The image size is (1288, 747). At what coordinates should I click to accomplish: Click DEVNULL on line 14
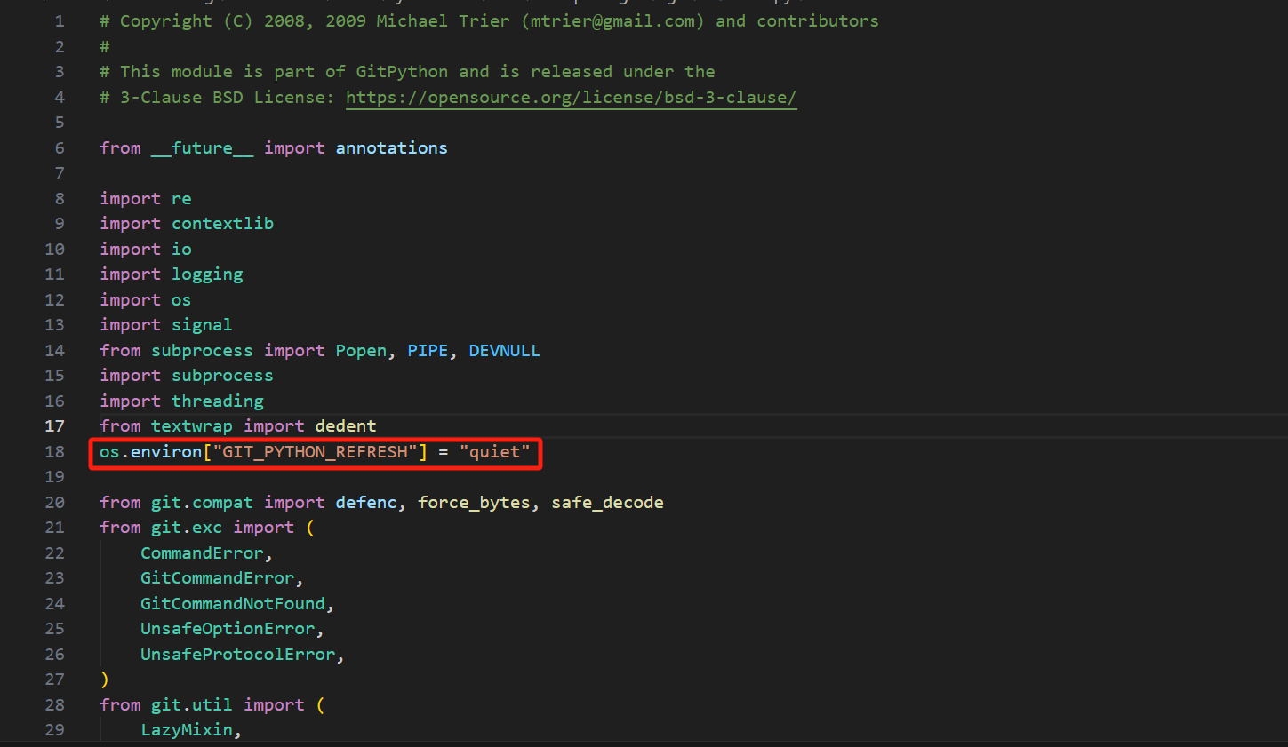[504, 350]
